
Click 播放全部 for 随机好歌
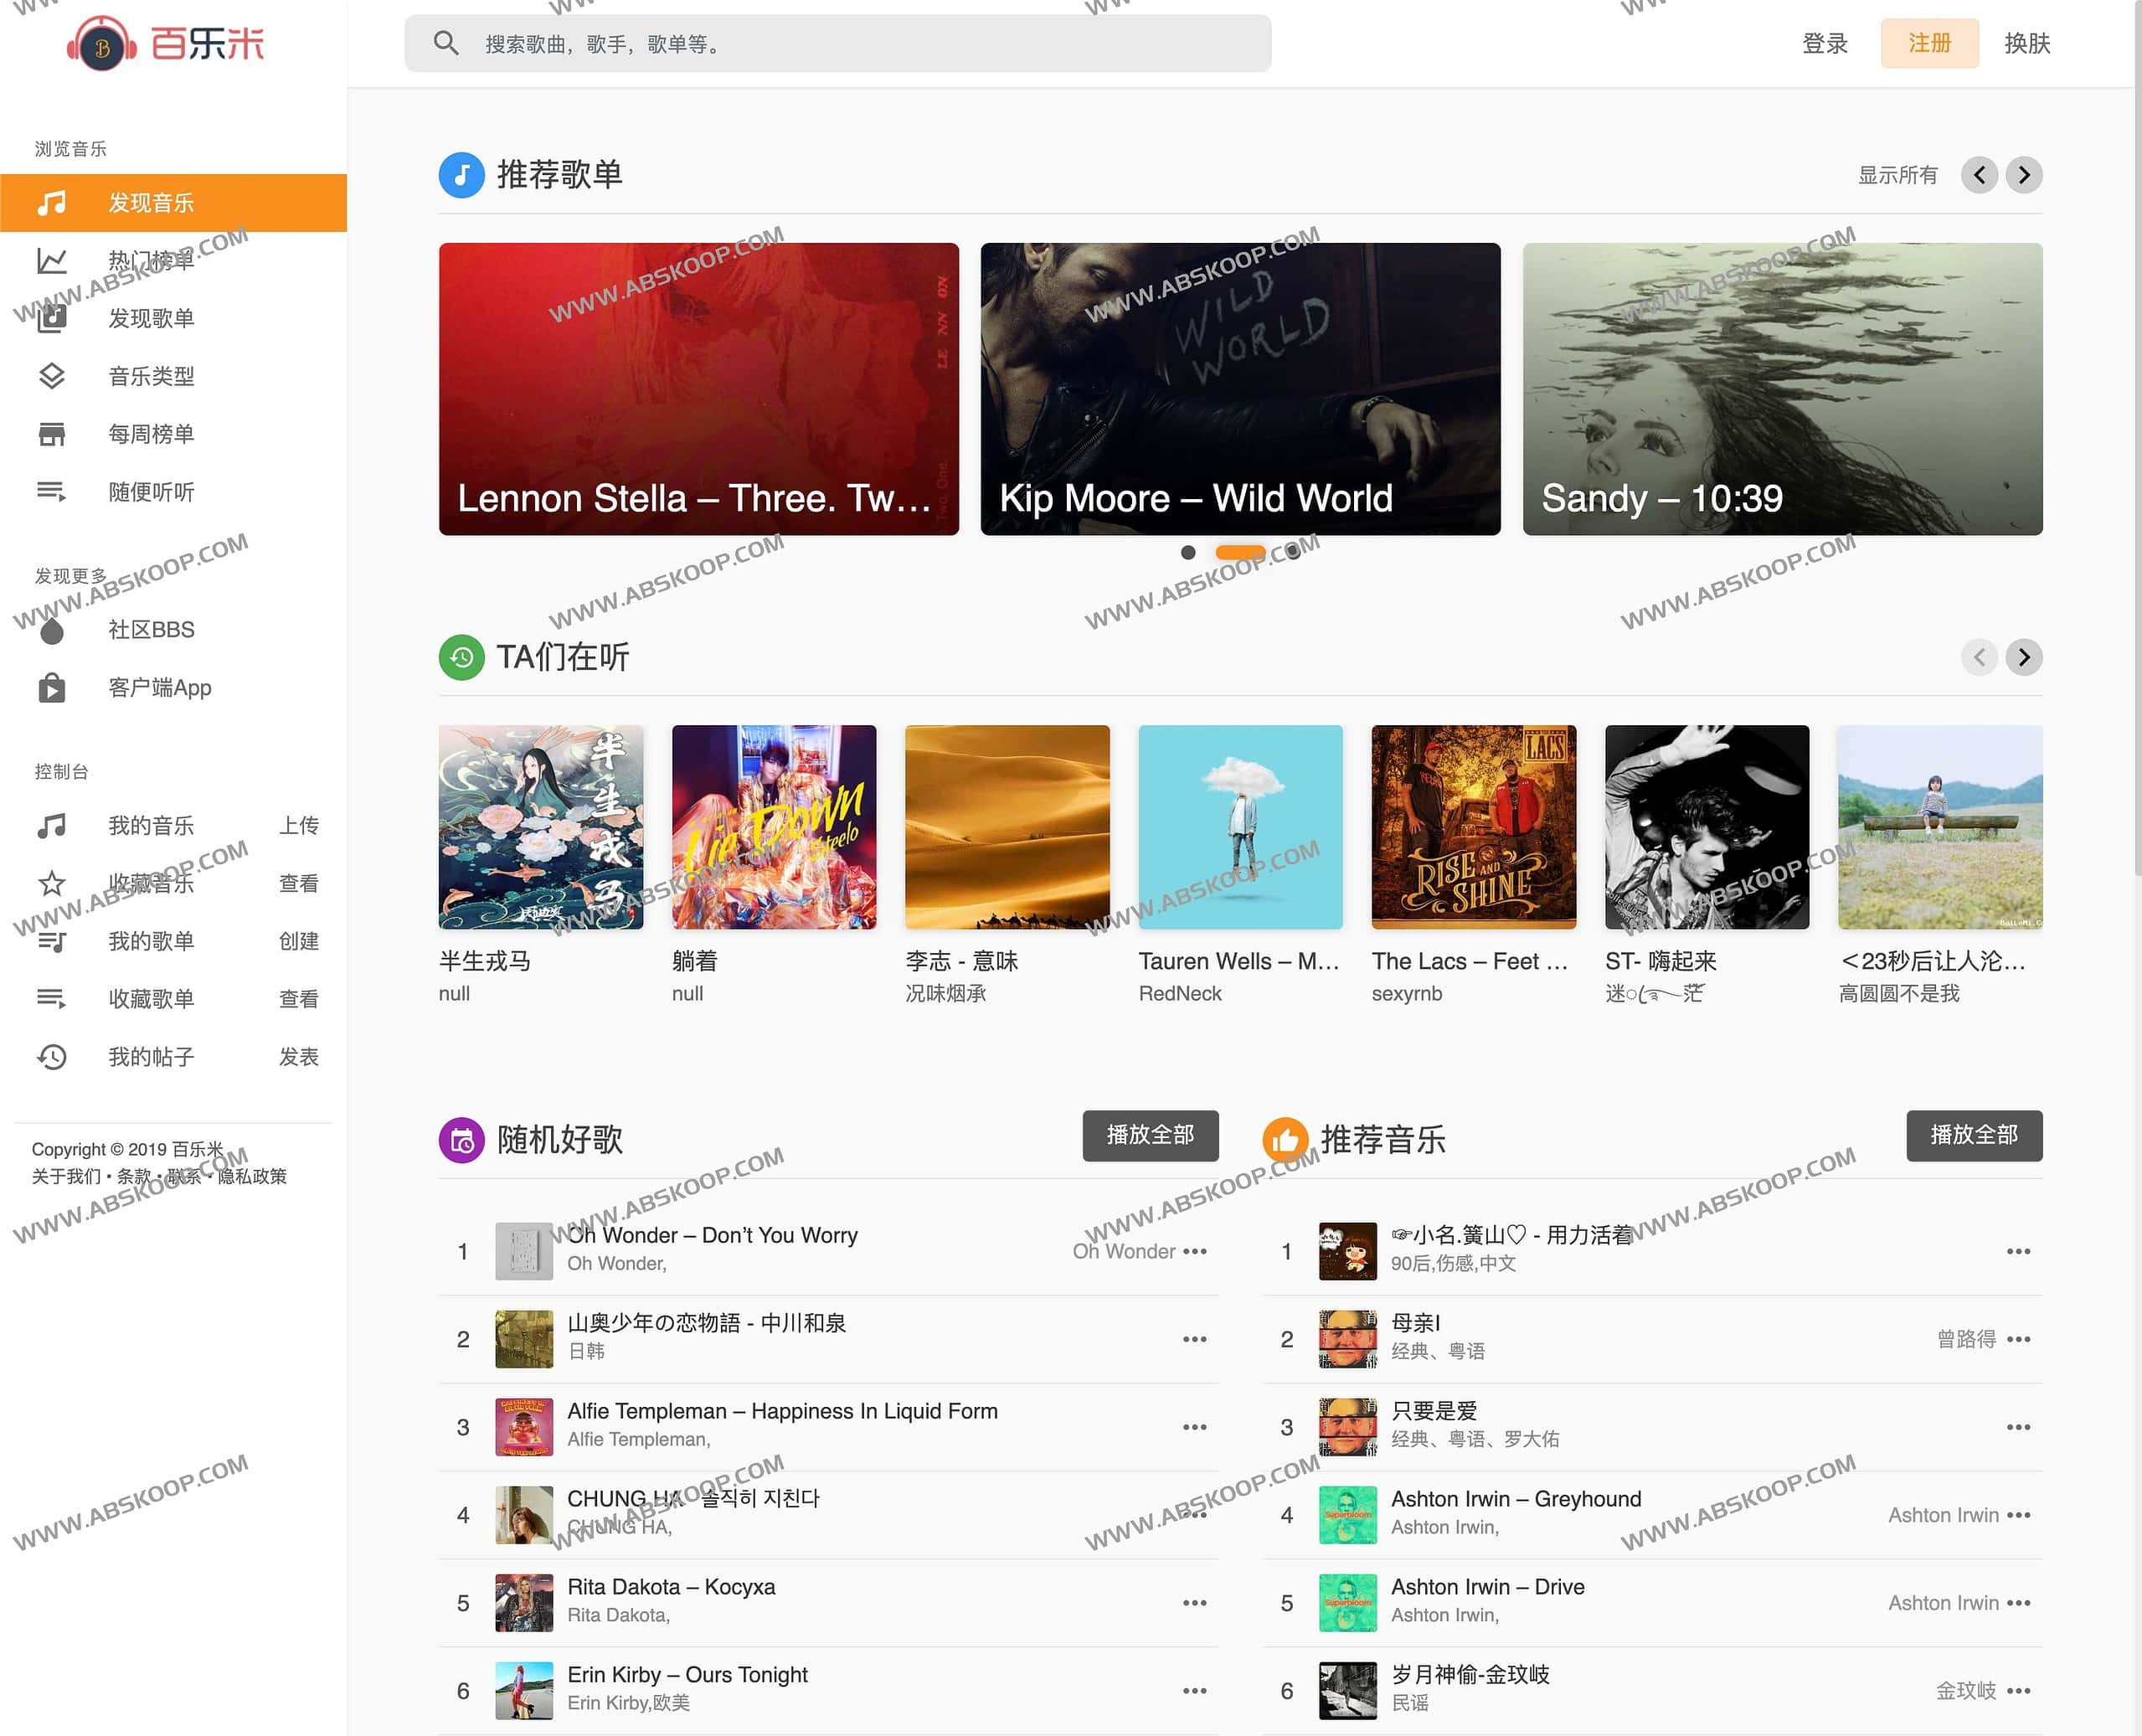point(1150,1136)
